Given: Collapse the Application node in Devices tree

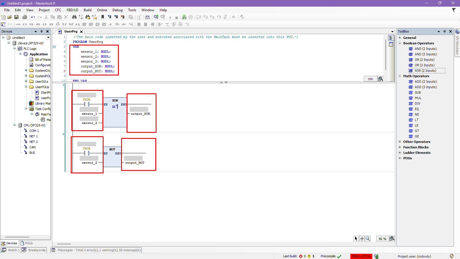Looking at the screenshot, I should (x=20, y=54).
